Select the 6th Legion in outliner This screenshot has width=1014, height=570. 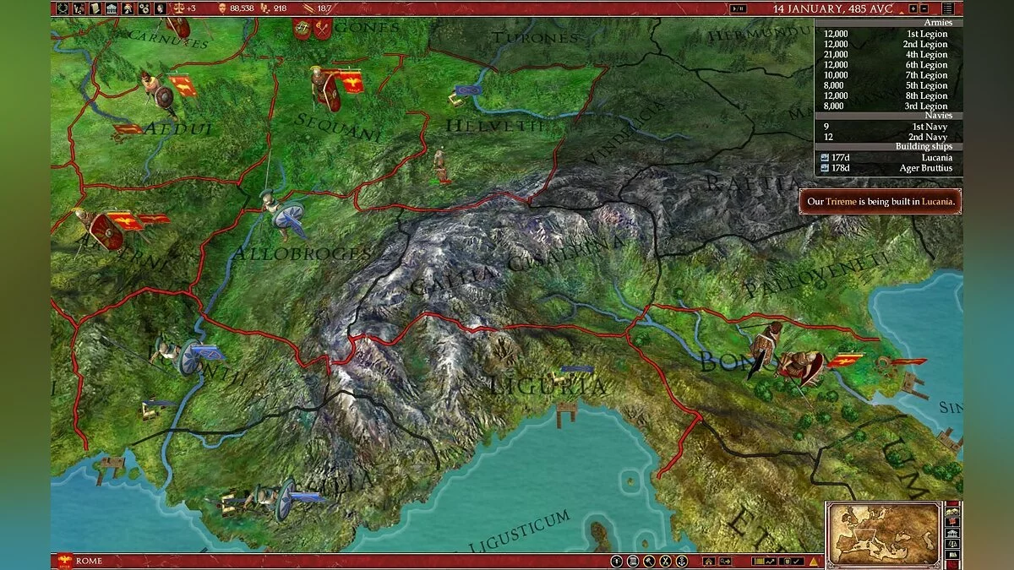(887, 65)
